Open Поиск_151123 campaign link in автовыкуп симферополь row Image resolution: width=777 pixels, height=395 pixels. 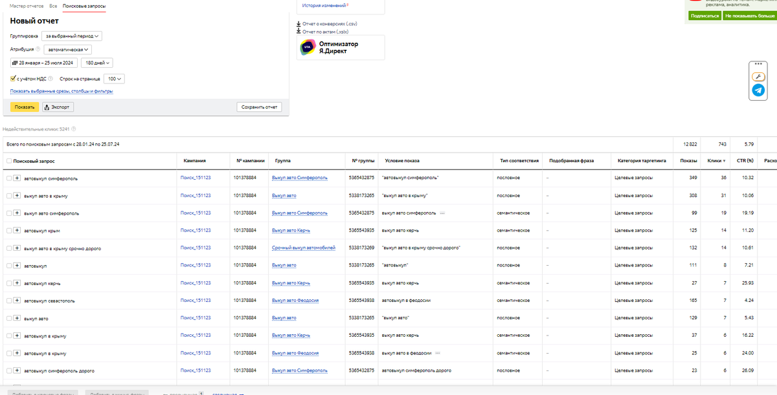(x=196, y=178)
